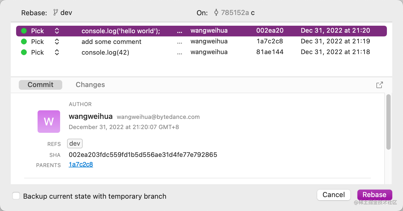Expand ellipsis on console.log('hello world') row
The height and width of the screenshot is (211, 403).
click(179, 32)
